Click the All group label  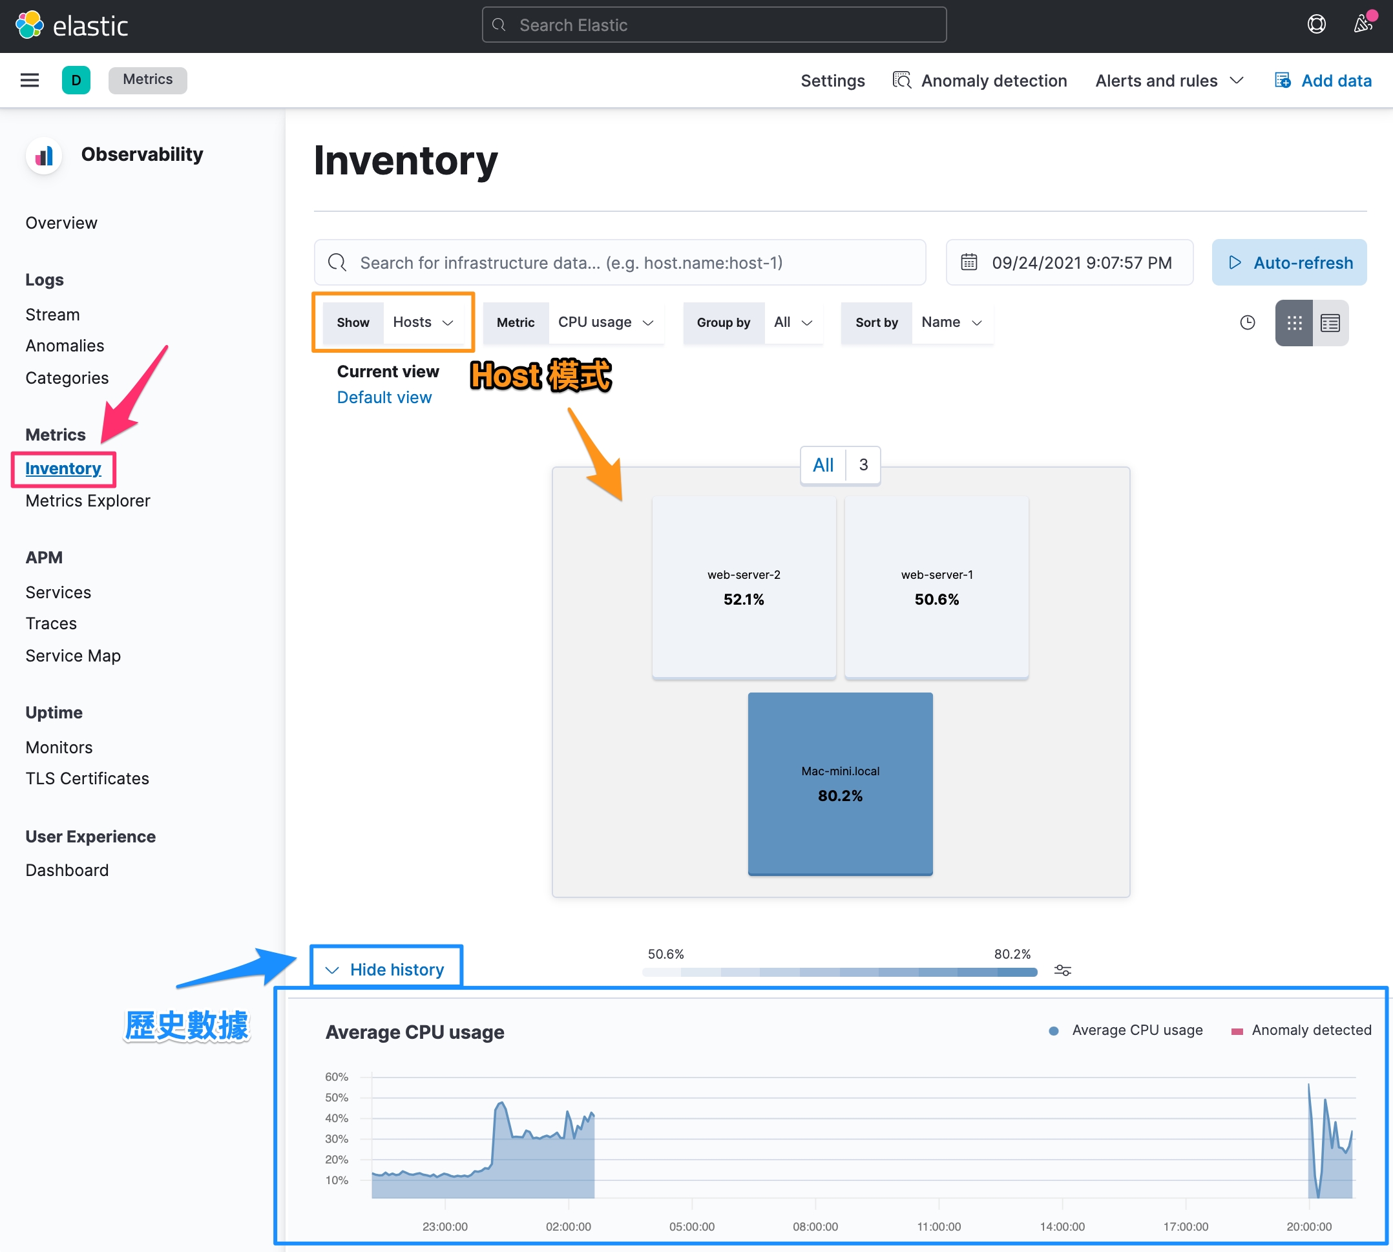tap(823, 465)
